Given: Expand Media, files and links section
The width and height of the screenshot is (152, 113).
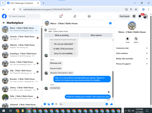Looking at the screenshot, I should (x=132, y=58).
